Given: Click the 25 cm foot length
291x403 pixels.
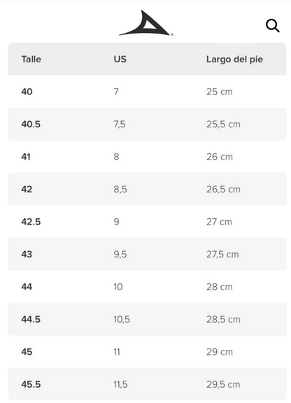Looking at the screenshot, I should coord(219,92).
